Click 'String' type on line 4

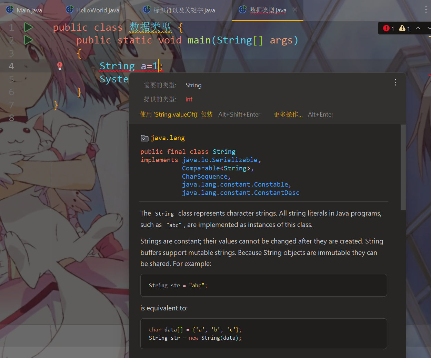(117, 66)
